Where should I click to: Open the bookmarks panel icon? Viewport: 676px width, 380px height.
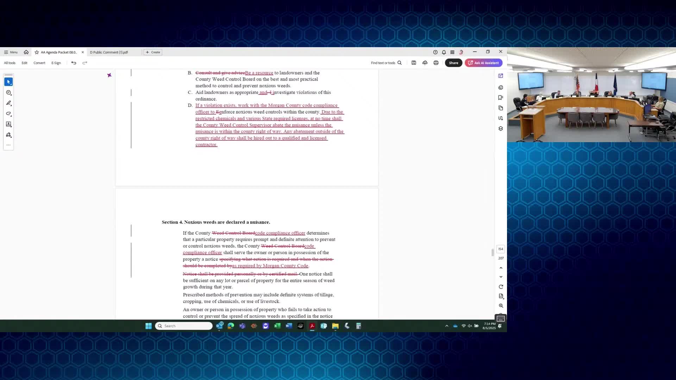point(500,97)
